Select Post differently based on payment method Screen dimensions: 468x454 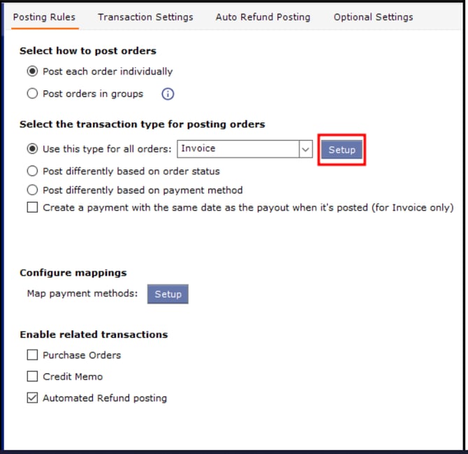(x=31, y=190)
